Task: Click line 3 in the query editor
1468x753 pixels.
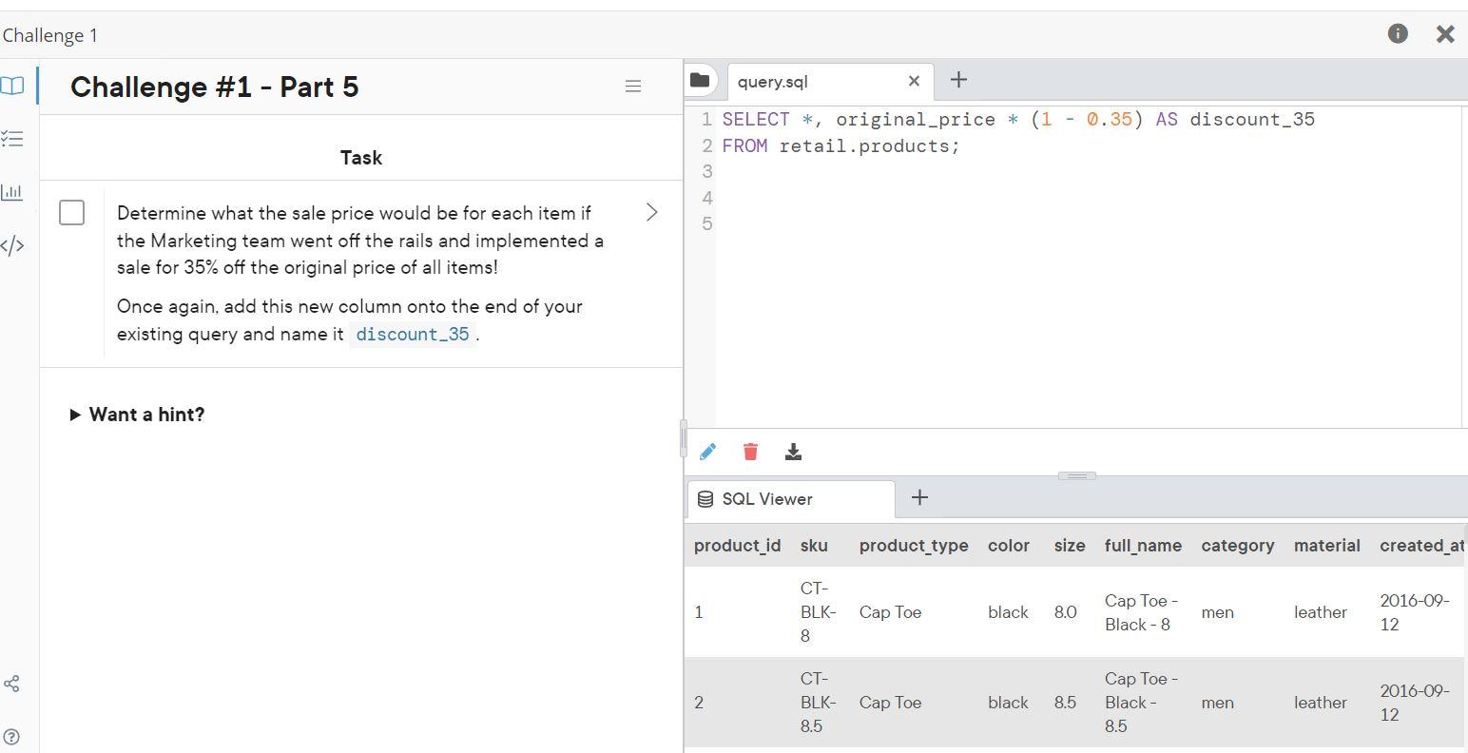Action: click(856, 171)
